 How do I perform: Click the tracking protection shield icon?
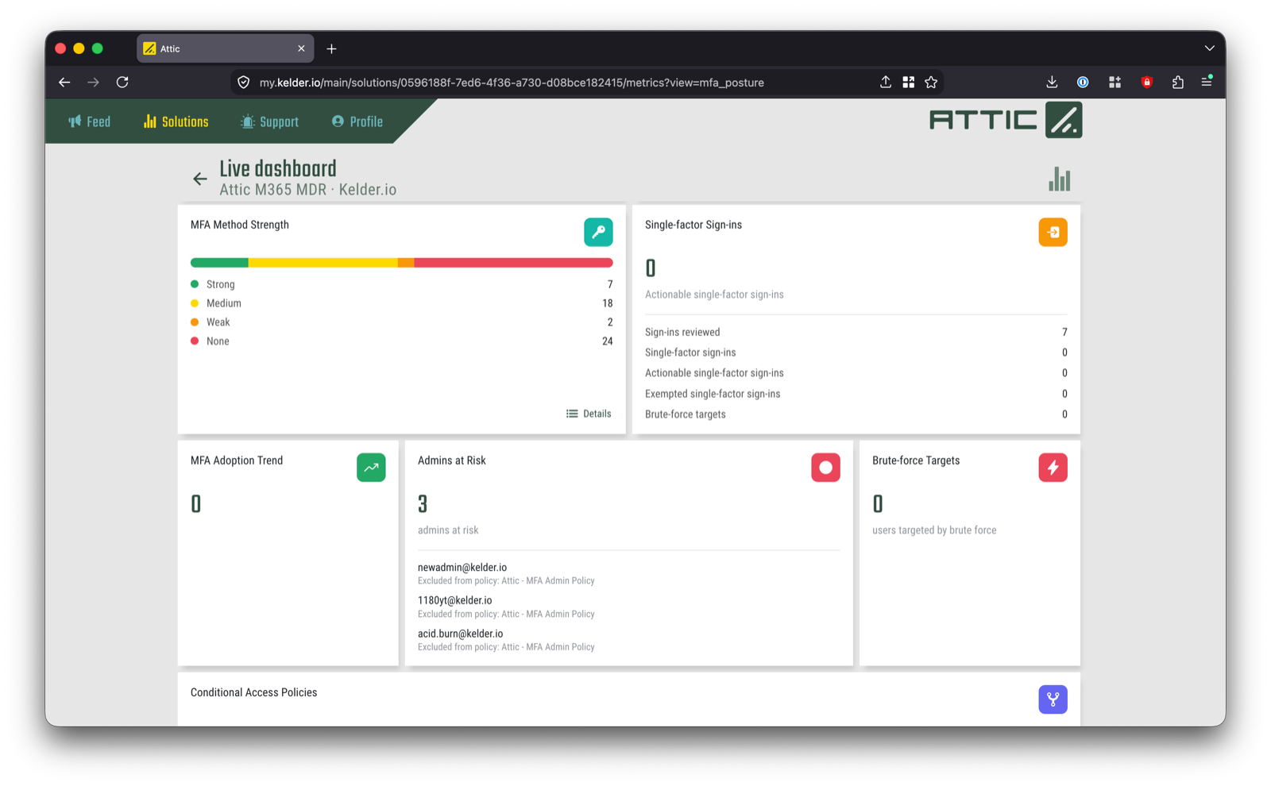pos(244,83)
